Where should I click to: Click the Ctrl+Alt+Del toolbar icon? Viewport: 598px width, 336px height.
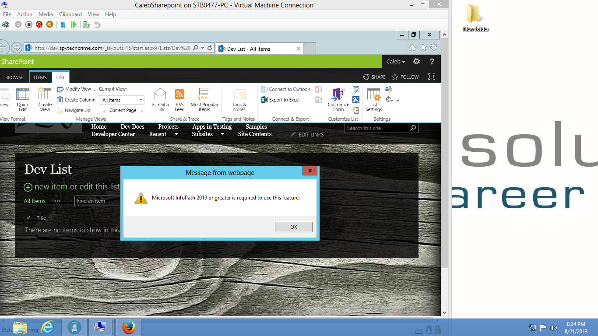click(x=5, y=24)
